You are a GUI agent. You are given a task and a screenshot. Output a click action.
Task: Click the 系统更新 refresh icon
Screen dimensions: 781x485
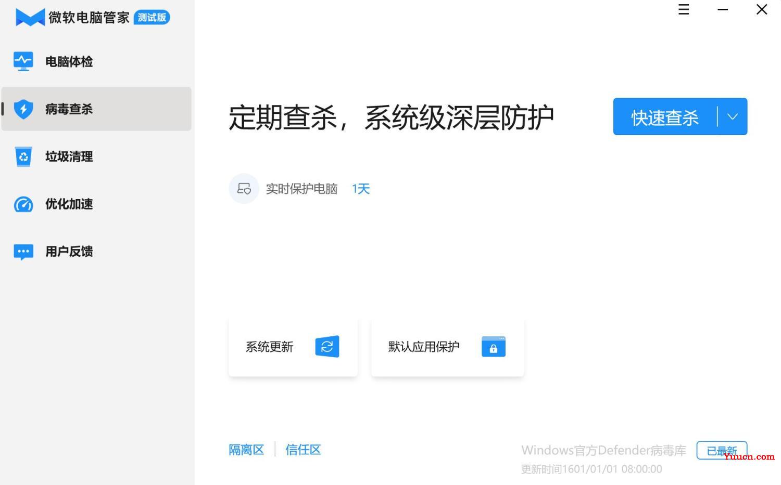[327, 347]
